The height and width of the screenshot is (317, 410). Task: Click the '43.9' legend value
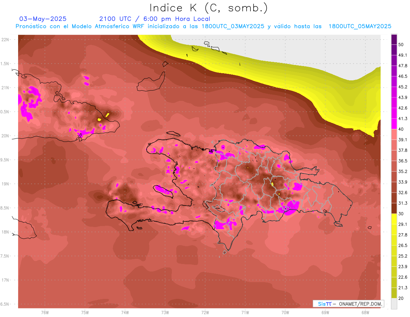(x=402, y=97)
